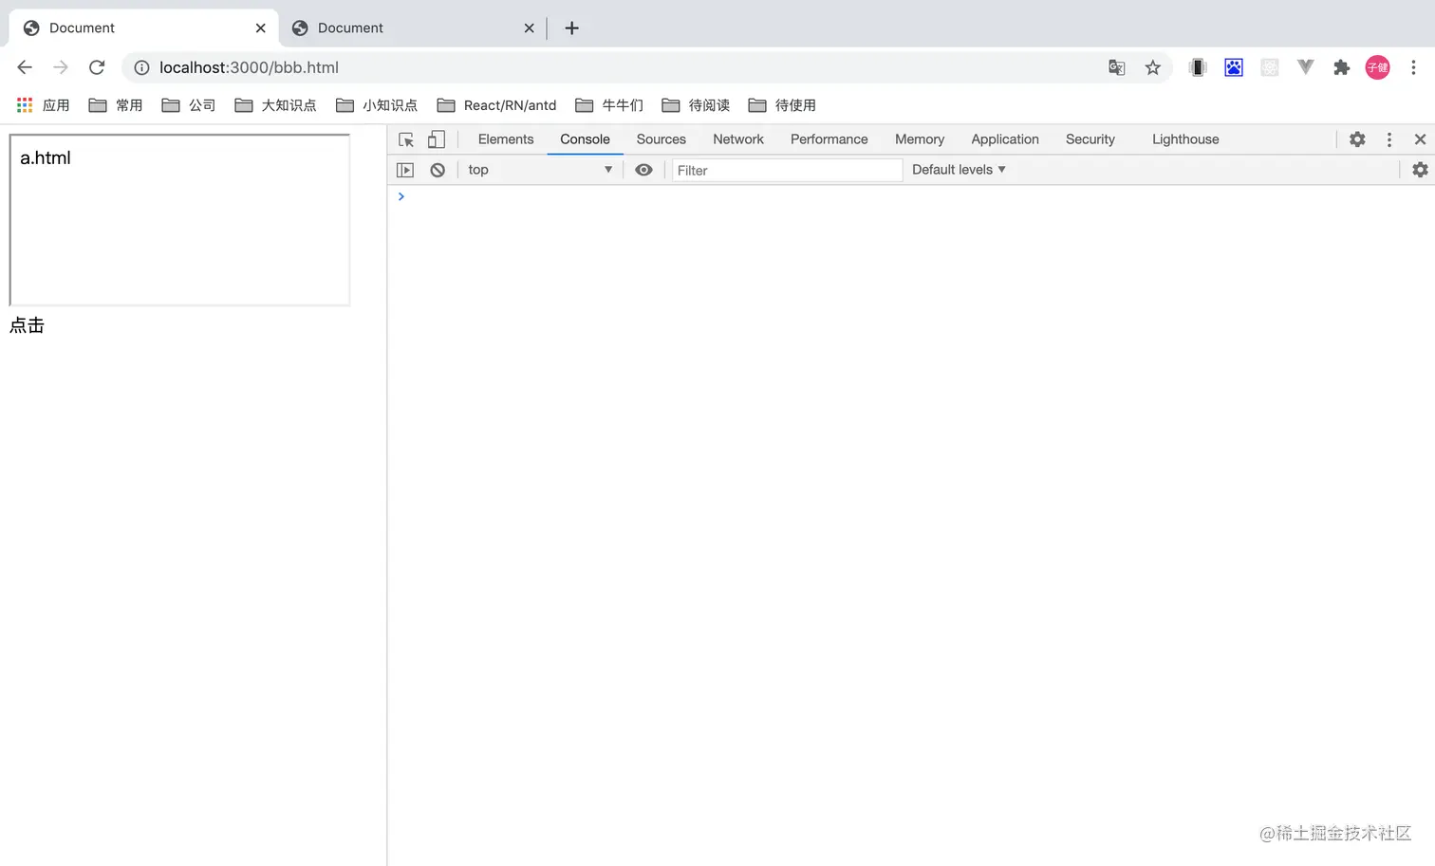Viewport: 1435px width, 866px height.
Task: Create a live expression with the eye
Action: coord(643,170)
